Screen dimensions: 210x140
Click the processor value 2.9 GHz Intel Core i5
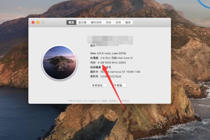(116, 58)
